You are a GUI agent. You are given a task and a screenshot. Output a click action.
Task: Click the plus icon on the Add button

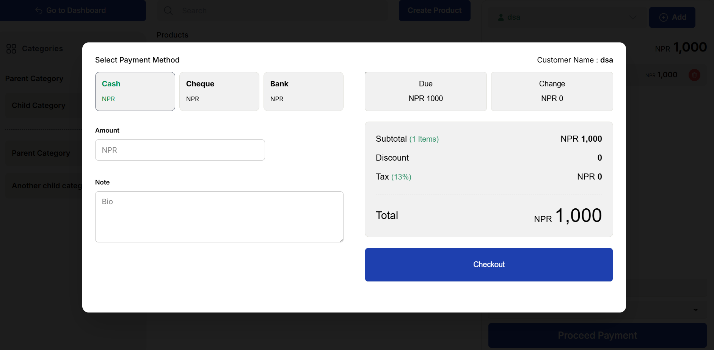[x=664, y=17]
